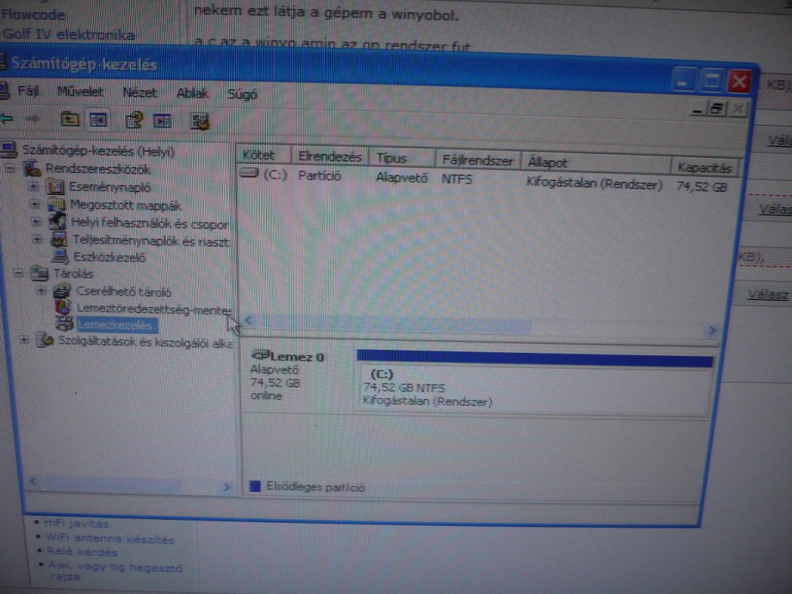
Task: Click the Back arrow toolbar icon
Action: coord(6,118)
